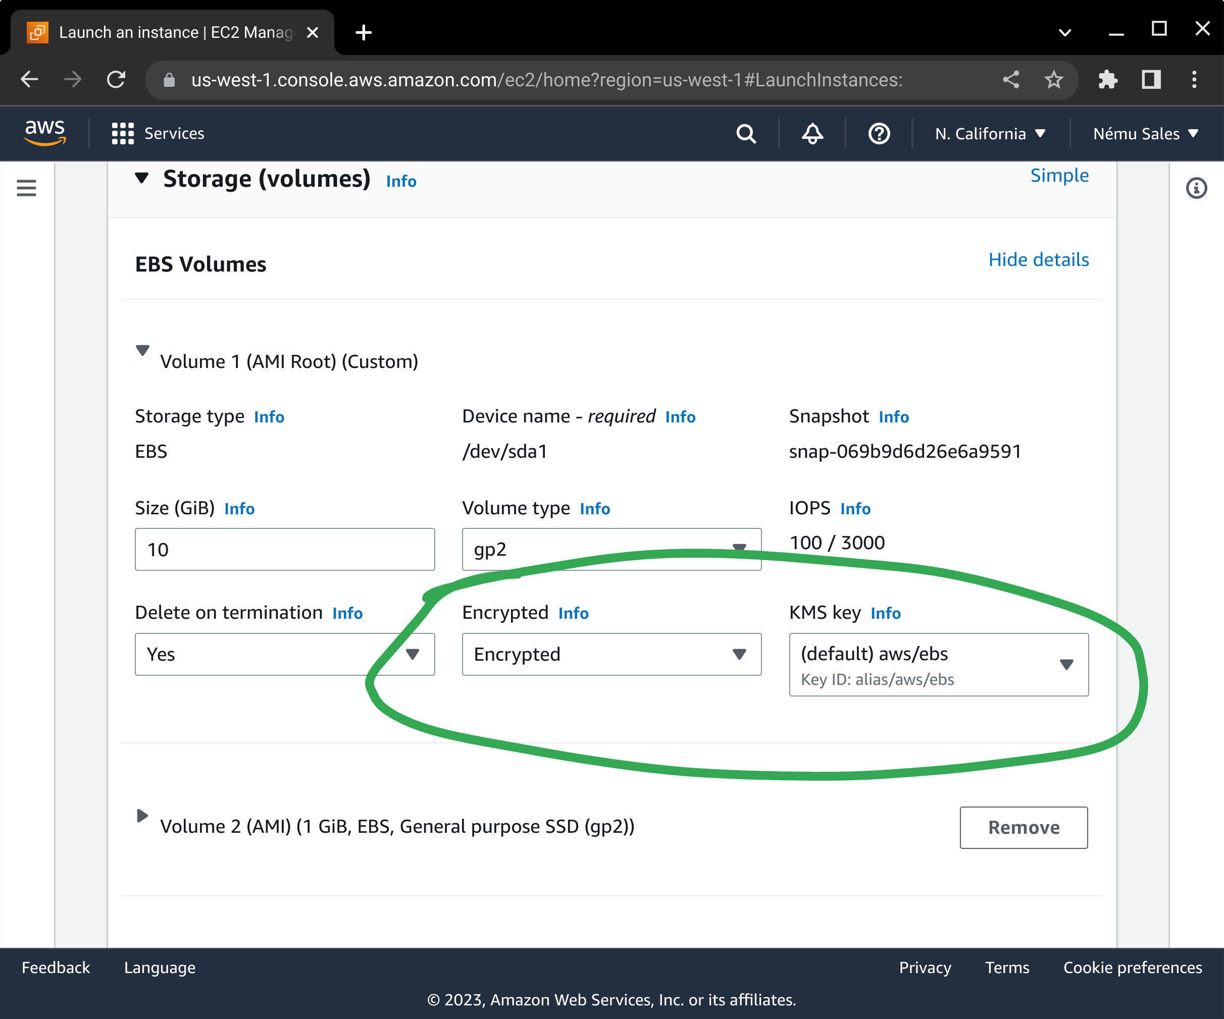Screen dimensions: 1224x1019
Task: Open Info link beside Snapshot
Action: tap(894, 417)
